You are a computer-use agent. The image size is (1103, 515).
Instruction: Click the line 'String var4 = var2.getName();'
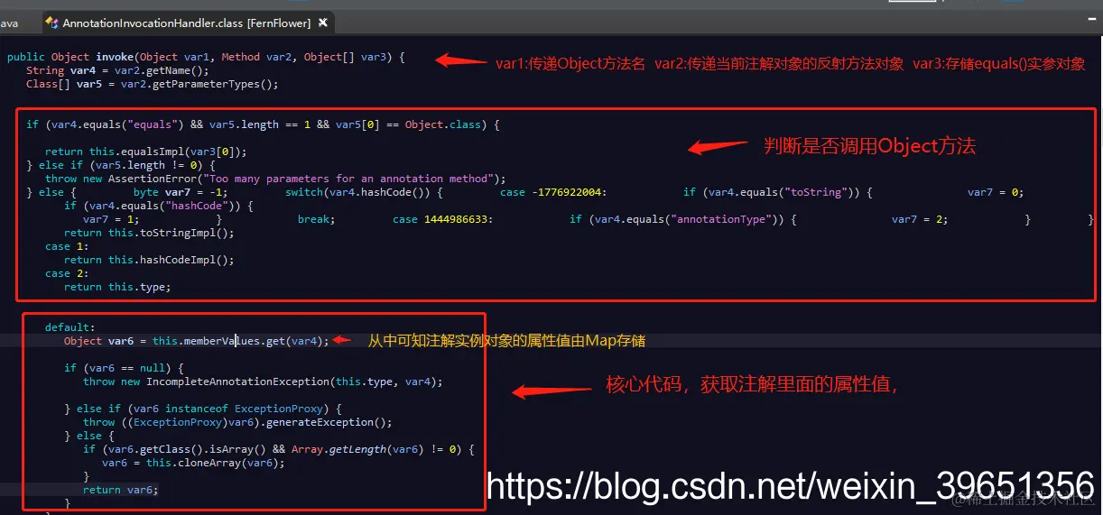pyautogui.click(x=117, y=70)
